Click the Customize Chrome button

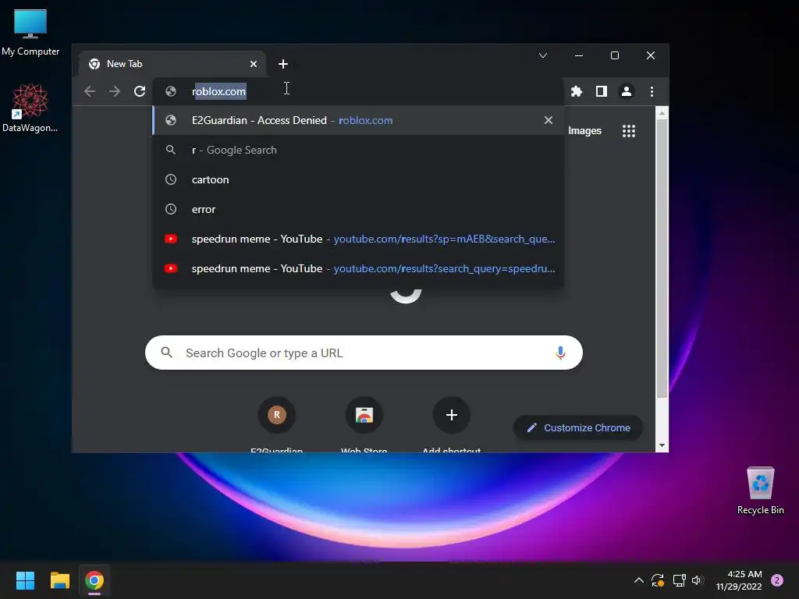(578, 428)
